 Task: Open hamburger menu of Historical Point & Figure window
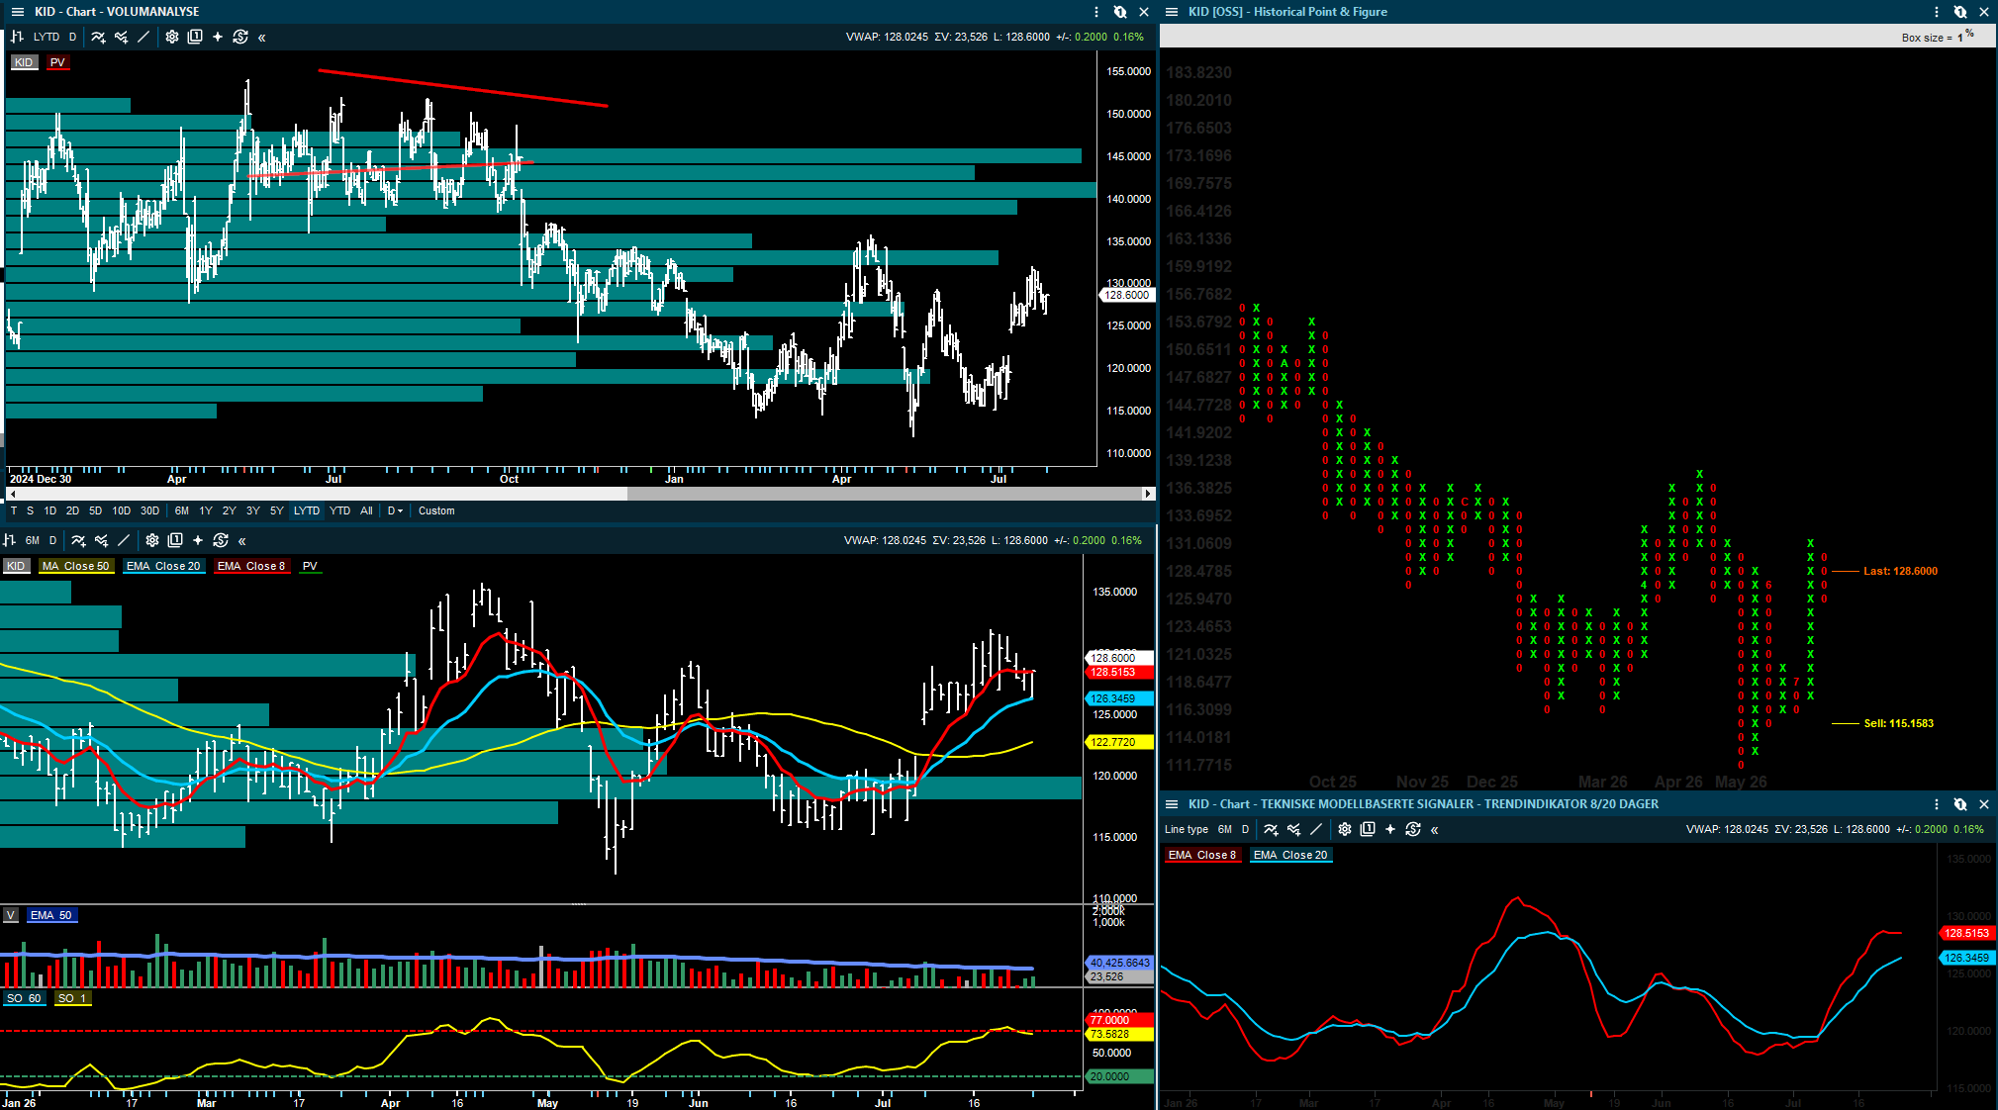click(1172, 12)
